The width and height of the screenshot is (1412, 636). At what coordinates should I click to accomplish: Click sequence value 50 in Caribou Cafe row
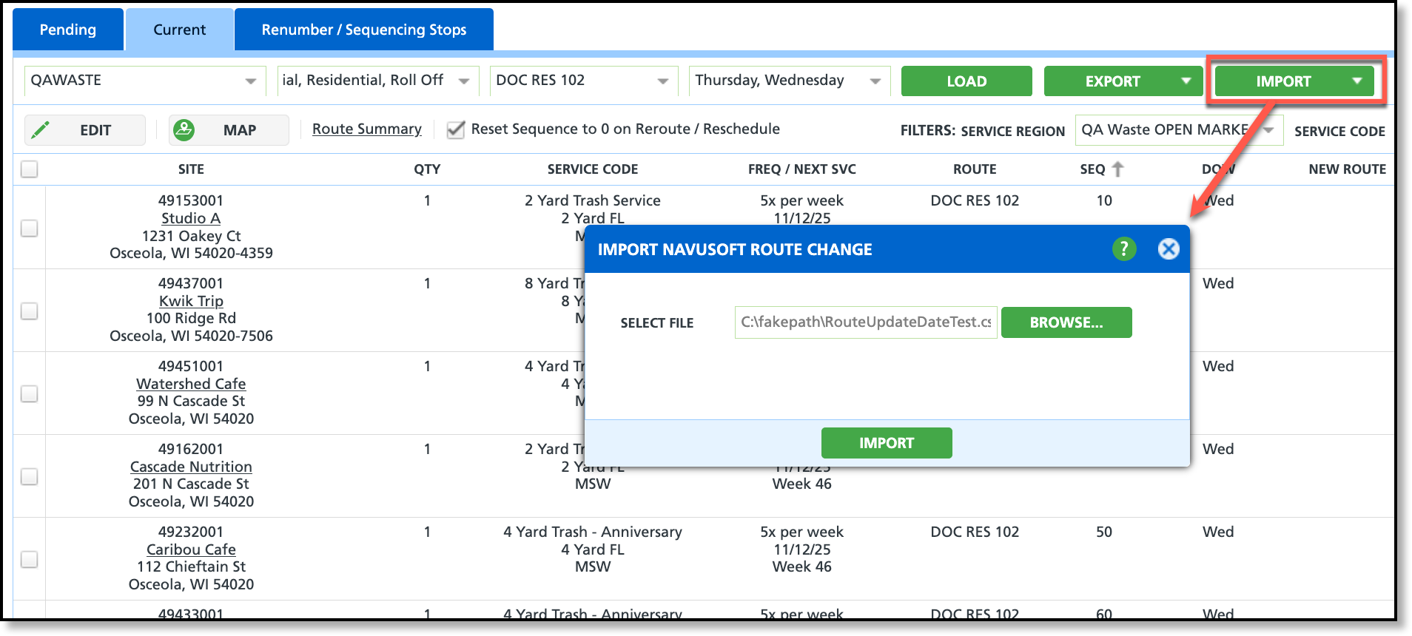coord(1104,532)
